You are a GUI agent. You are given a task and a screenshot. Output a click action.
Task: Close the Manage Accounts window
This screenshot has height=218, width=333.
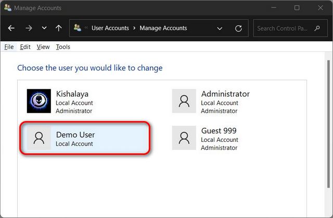321,8
